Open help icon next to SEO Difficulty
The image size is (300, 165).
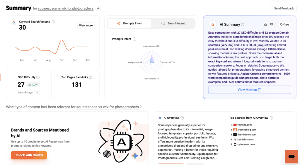[x=38, y=77]
